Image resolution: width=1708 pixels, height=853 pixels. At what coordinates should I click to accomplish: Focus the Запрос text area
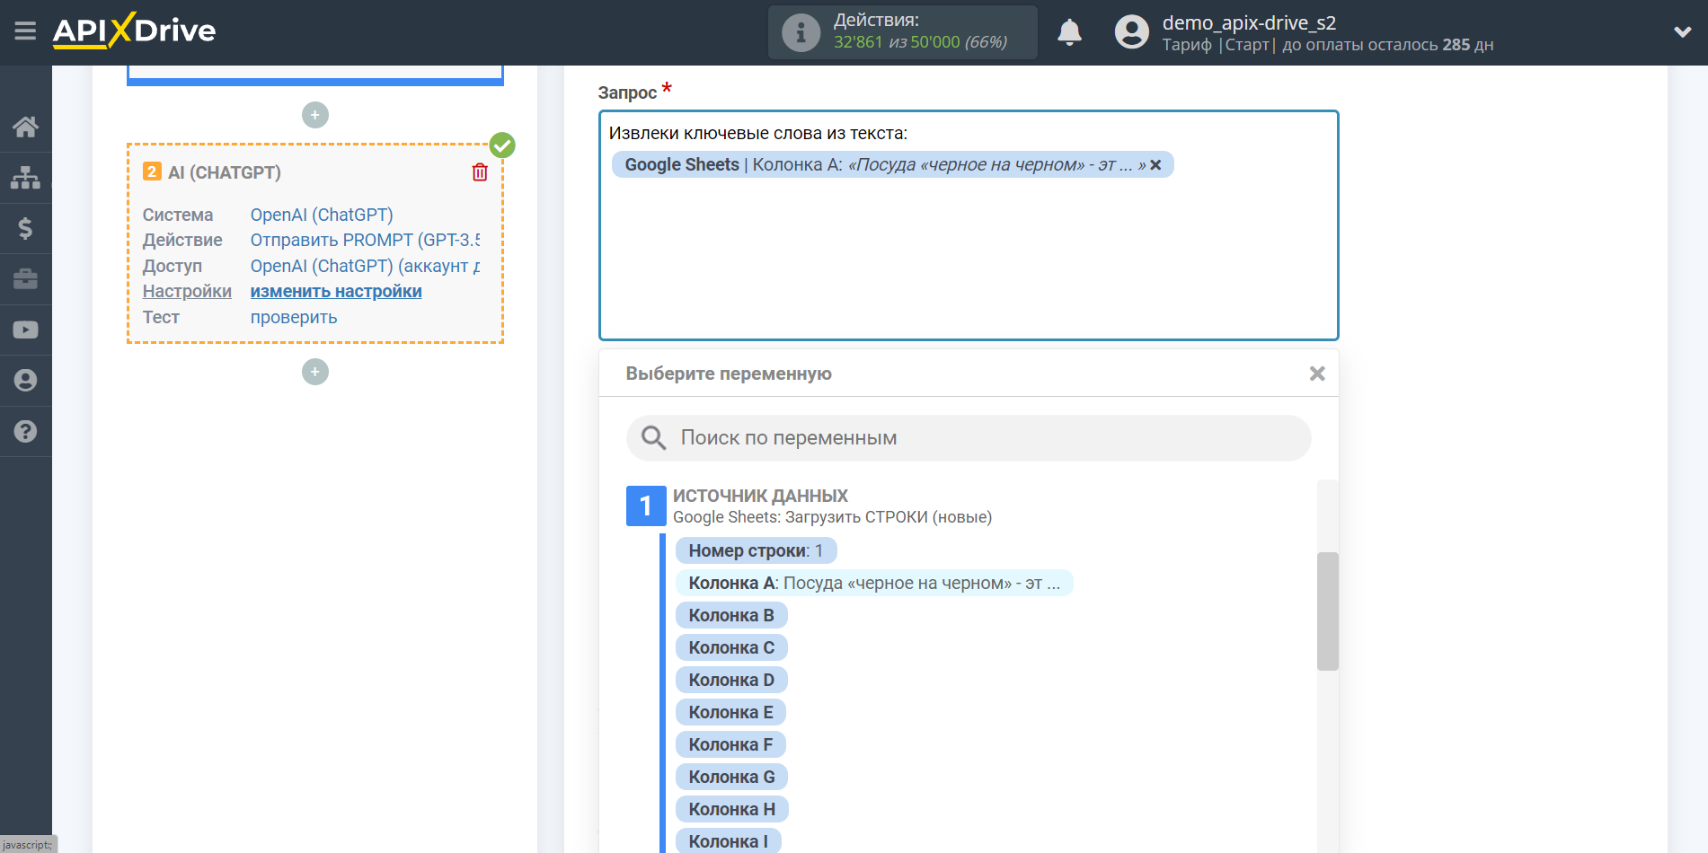click(x=969, y=225)
